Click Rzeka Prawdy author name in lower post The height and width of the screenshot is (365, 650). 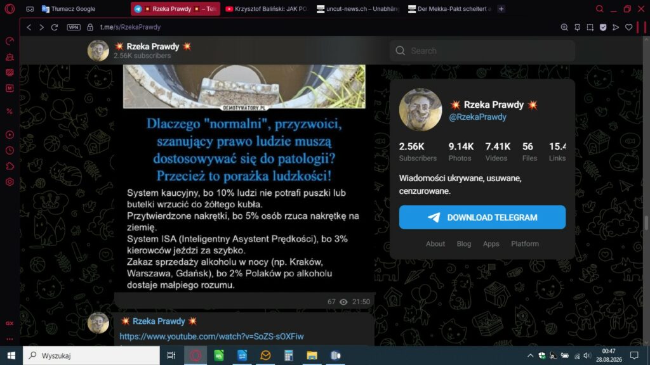coord(159,321)
